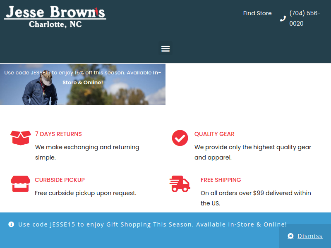Open the hamburger navigation menu

(165, 49)
